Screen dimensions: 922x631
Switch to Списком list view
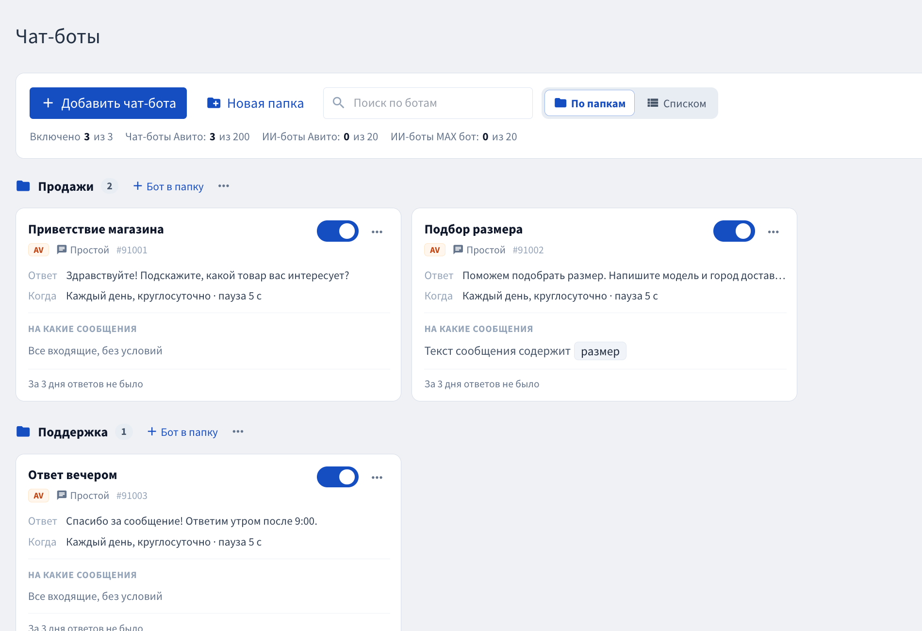(676, 103)
